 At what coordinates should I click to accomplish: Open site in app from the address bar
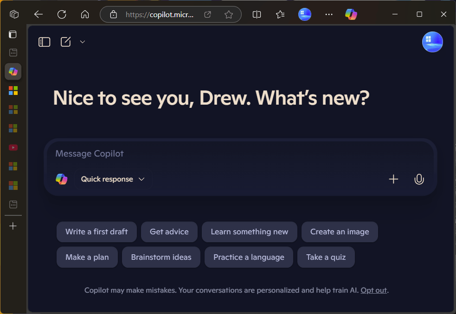click(207, 14)
